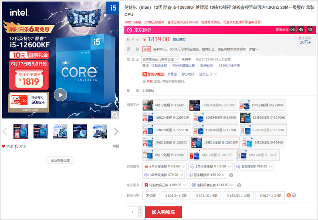318x220 pixels.
Task: Select the 6核12线程 i5-12400 option
Action: 263,143
